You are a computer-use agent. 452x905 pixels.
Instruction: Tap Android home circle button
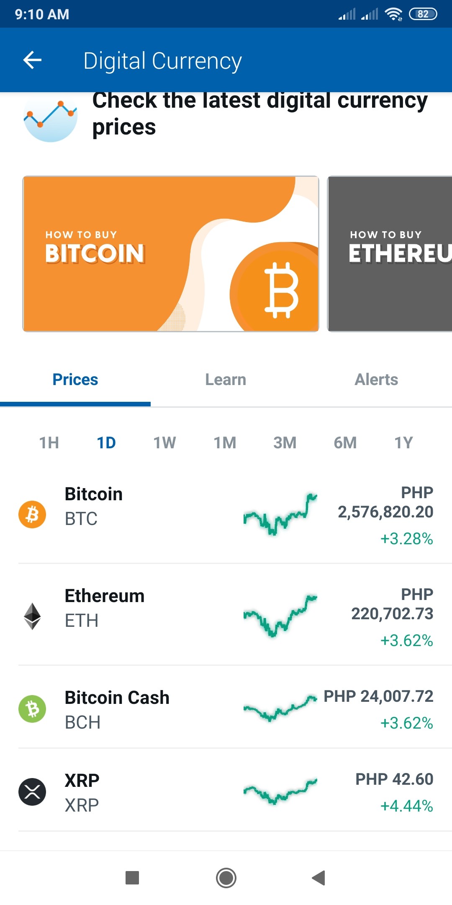click(226, 878)
